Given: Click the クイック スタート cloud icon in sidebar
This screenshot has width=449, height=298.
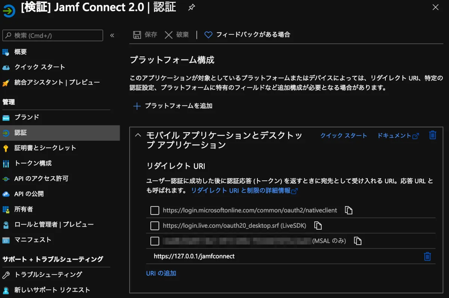Looking at the screenshot, I should coord(6,67).
